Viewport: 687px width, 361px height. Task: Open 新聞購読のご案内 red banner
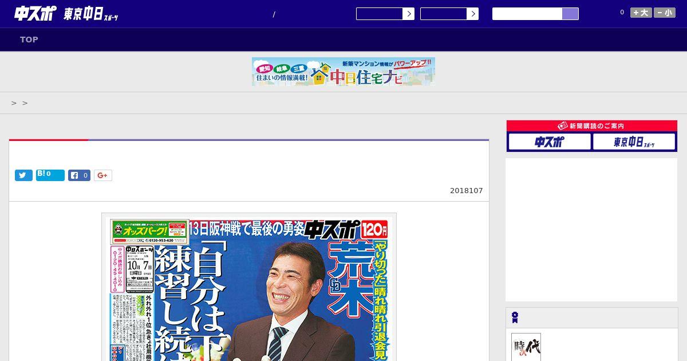pyautogui.click(x=592, y=126)
